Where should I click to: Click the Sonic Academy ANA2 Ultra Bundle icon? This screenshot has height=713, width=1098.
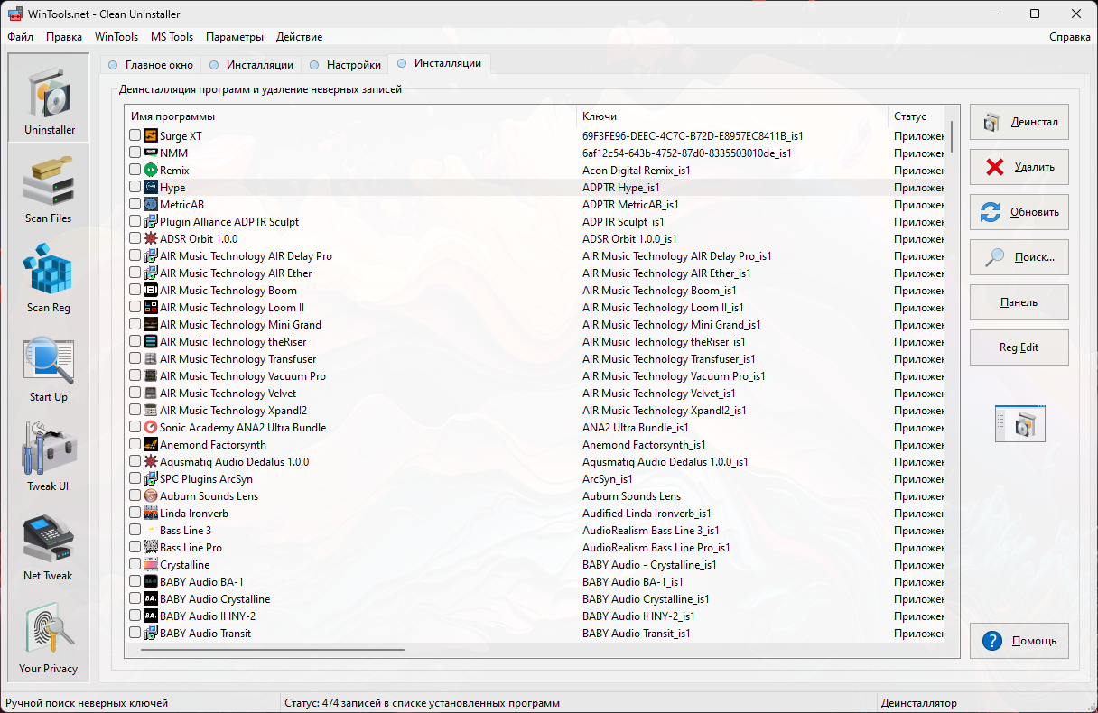(151, 427)
